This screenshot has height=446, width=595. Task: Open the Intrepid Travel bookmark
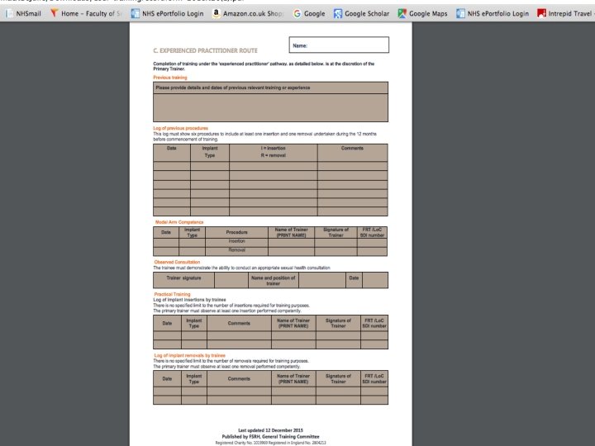pyautogui.click(x=565, y=14)
